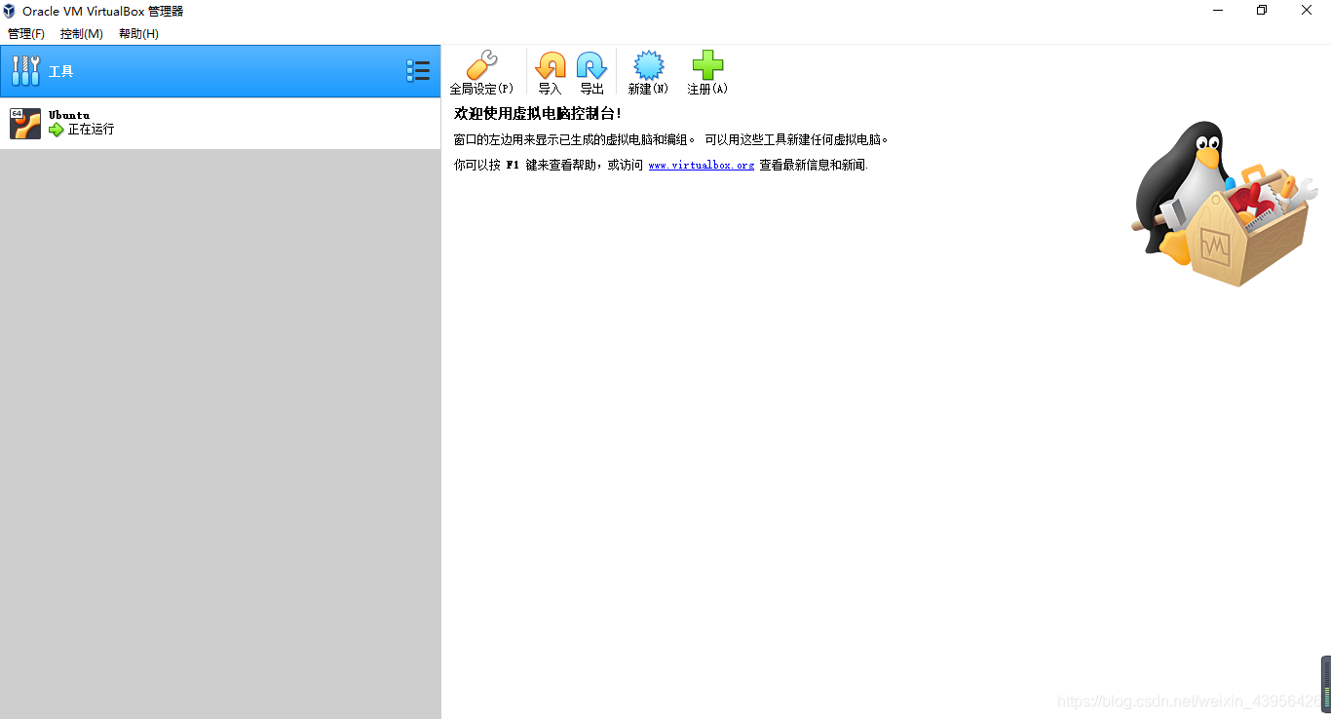
Task: Open the 帮助(H) menu
Action: coord(138,34)
